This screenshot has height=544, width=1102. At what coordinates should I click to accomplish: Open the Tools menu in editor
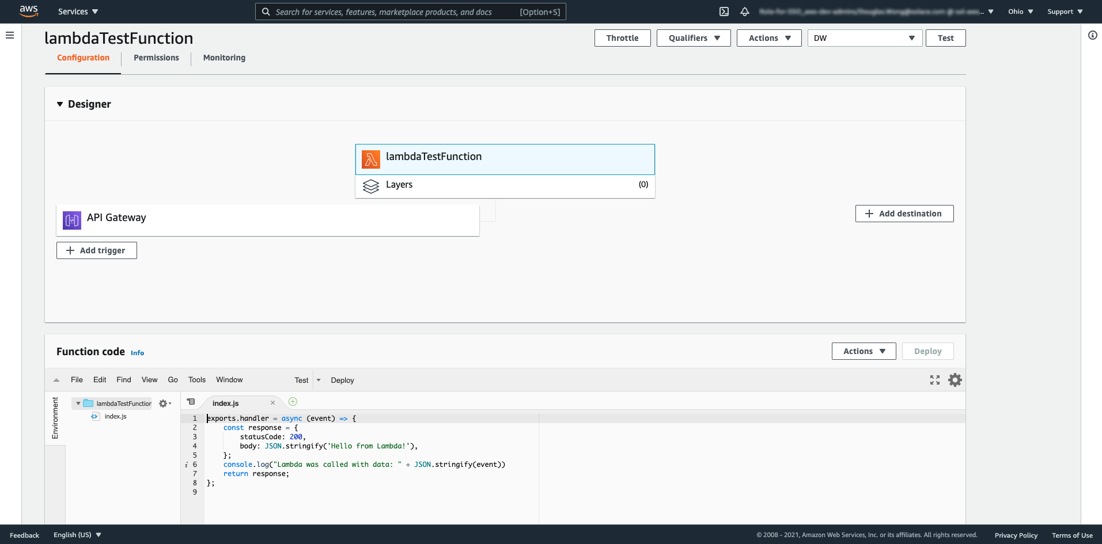pos(196,380)
